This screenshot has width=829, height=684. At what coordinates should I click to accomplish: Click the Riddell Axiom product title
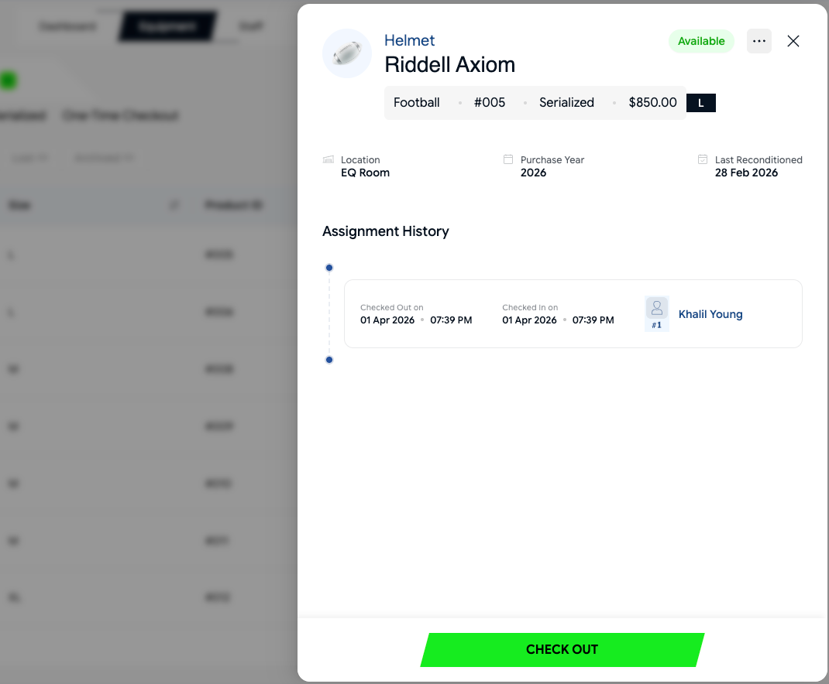pos(449,65)
